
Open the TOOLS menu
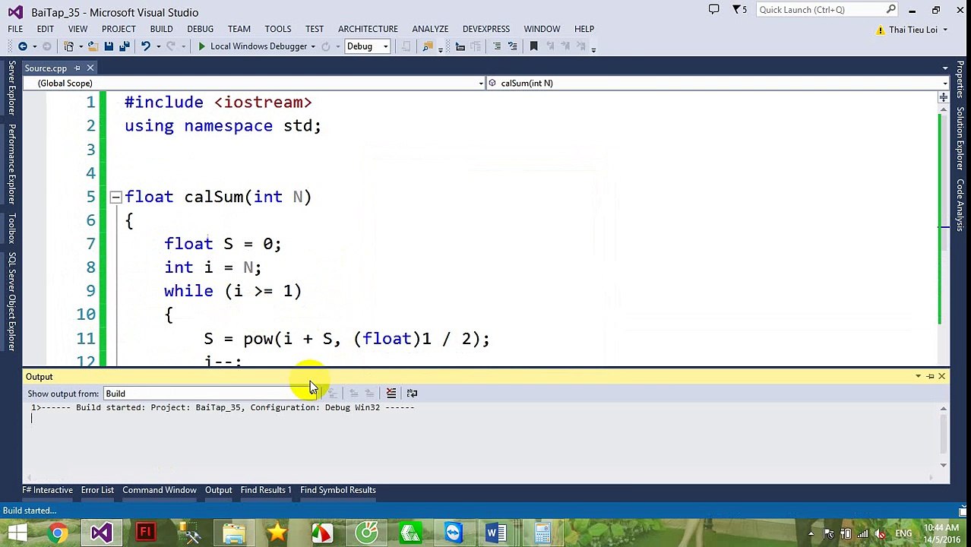278,29
